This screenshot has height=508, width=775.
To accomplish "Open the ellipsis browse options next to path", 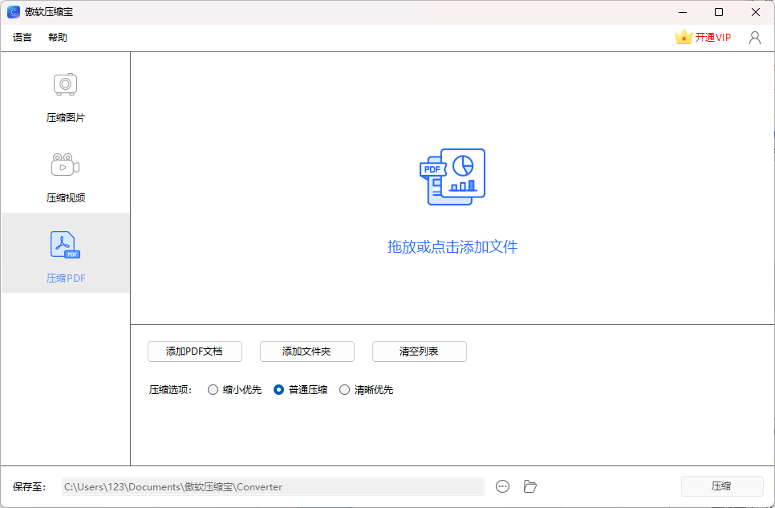I will coord(502,486).
